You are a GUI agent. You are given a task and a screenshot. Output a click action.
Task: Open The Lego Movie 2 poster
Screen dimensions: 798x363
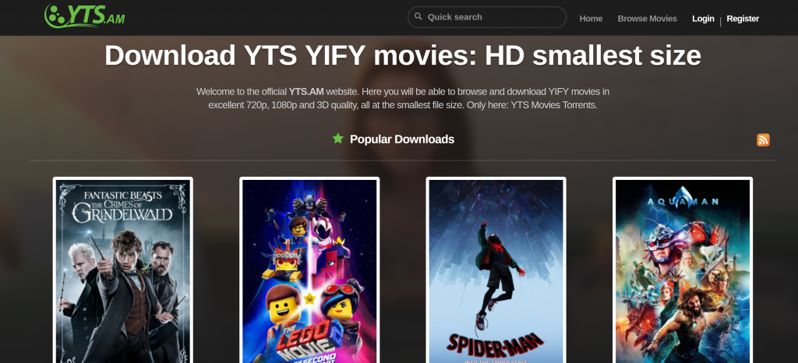[309, 270]
